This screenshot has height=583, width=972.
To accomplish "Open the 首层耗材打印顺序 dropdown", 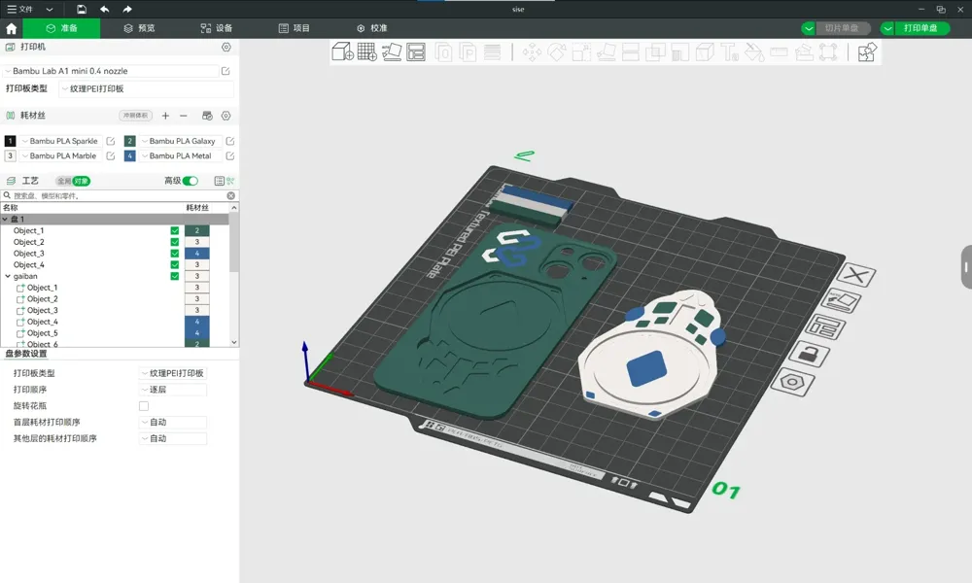I will pyautogui.click(x=173, y=422).
